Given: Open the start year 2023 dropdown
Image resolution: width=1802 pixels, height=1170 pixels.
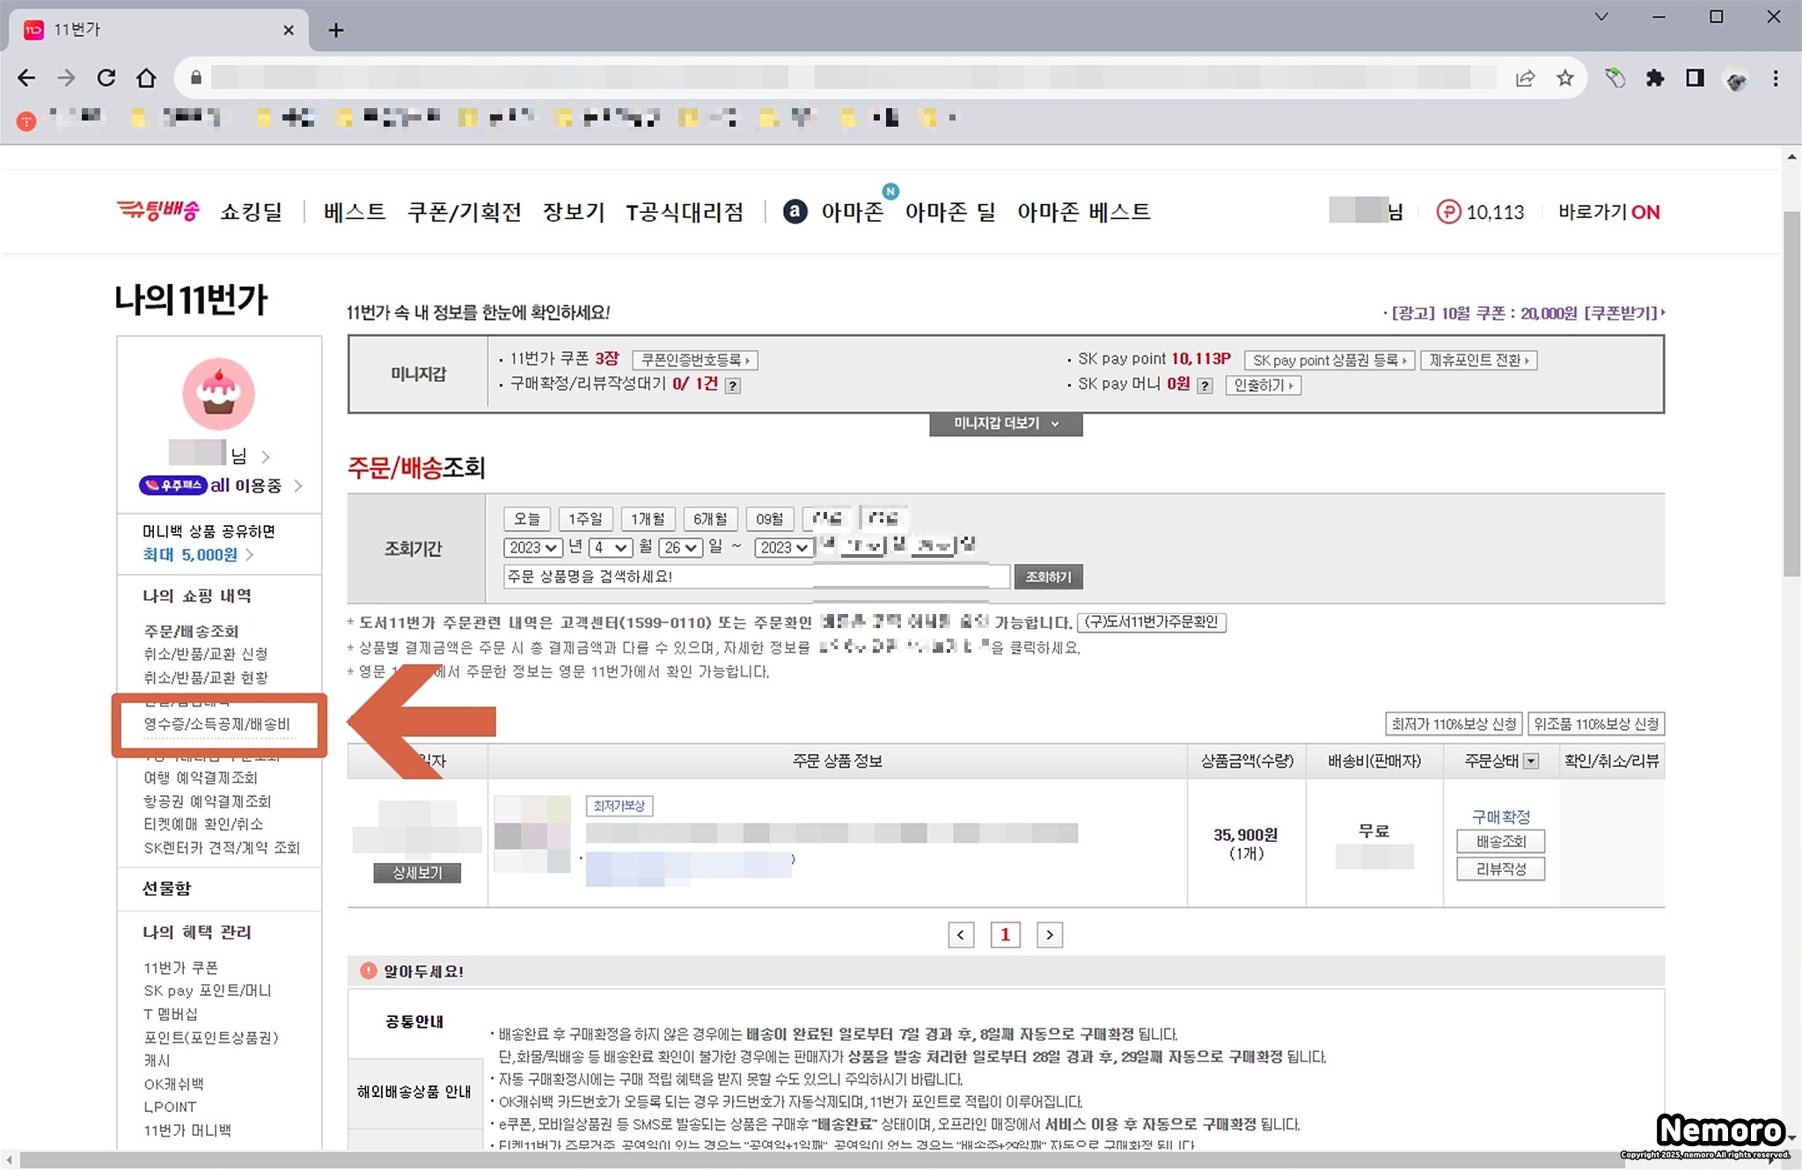Looking at the screenshot, I should pos(532,547).
